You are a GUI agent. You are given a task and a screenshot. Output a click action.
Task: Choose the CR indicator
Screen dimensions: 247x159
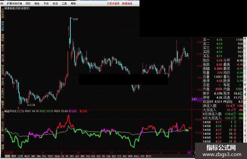tap(62, 156)
